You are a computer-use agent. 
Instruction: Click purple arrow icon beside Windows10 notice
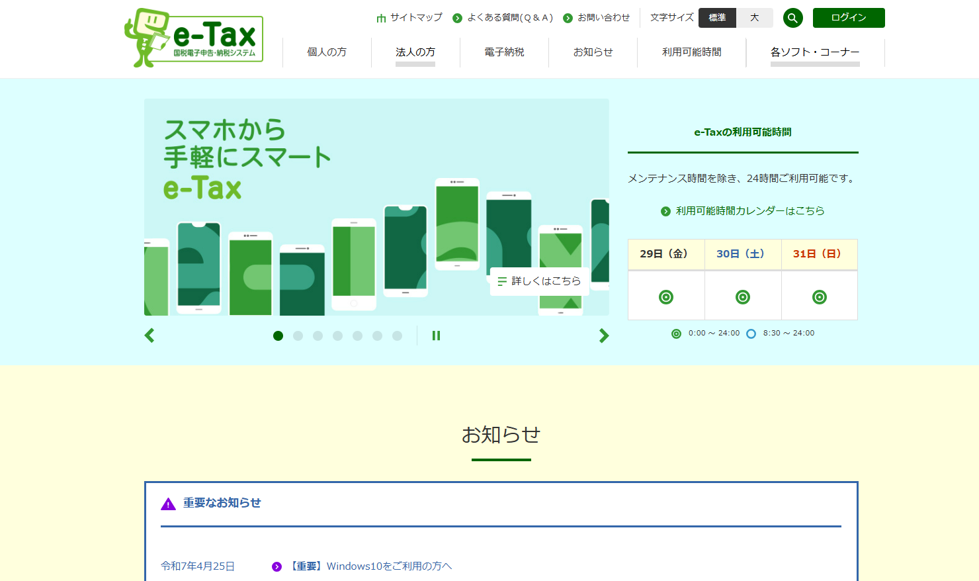coord(277,566)
